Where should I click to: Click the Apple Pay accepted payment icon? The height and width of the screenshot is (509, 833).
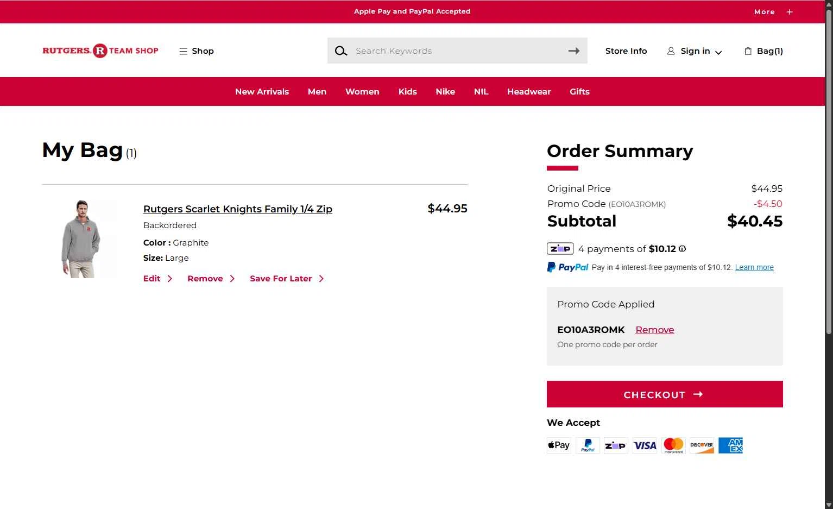point(559,445)
